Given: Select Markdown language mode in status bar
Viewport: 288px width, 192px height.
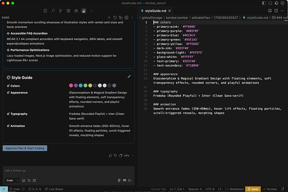Looking at the screenshot, I should pyautogui.click(x=236, y=189).
